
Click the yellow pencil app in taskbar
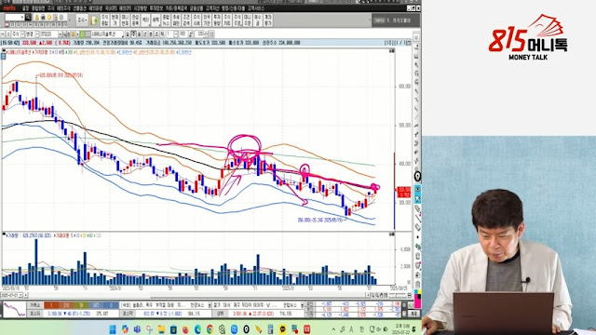pyautogui.click(x=259, y=329)
